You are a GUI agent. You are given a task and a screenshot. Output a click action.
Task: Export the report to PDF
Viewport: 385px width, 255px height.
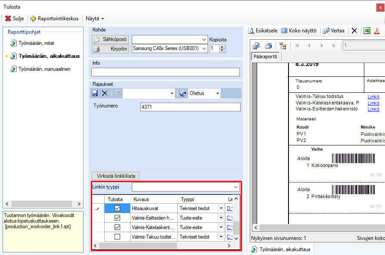click(377, 31)
